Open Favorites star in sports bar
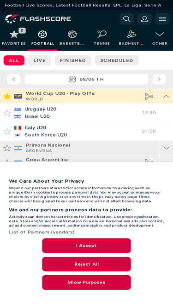 pyautogui.click(x=14, y=35)
